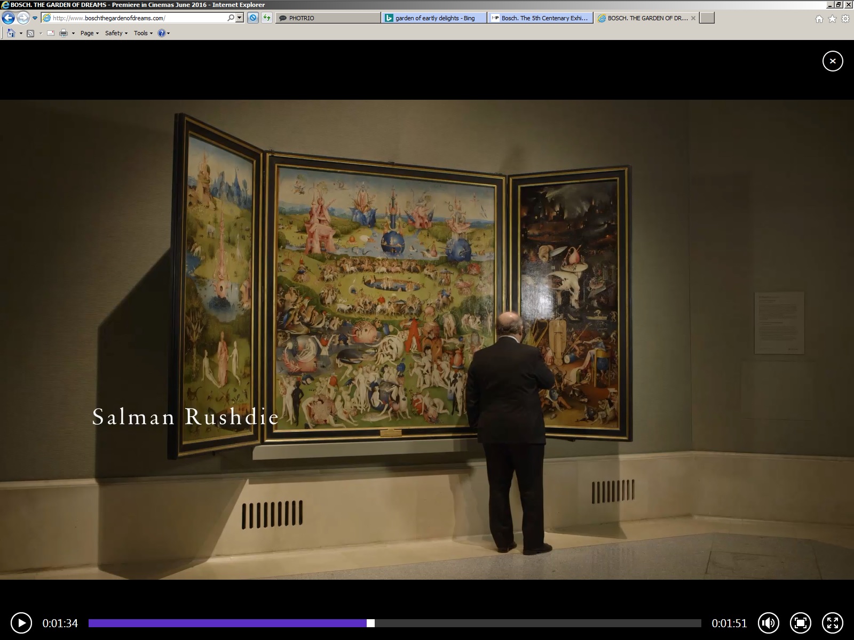Viewport: 854px width, 640px height.
Task: Enter full screen video mode
Action: [x=832, y=623]
